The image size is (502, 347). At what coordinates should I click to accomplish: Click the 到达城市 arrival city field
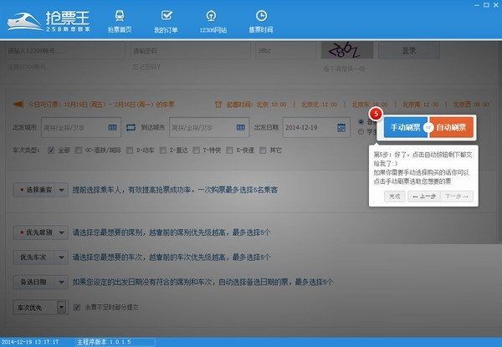[209, 128]
